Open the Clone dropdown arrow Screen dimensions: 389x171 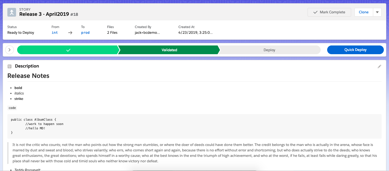click(x=377, y=12)
